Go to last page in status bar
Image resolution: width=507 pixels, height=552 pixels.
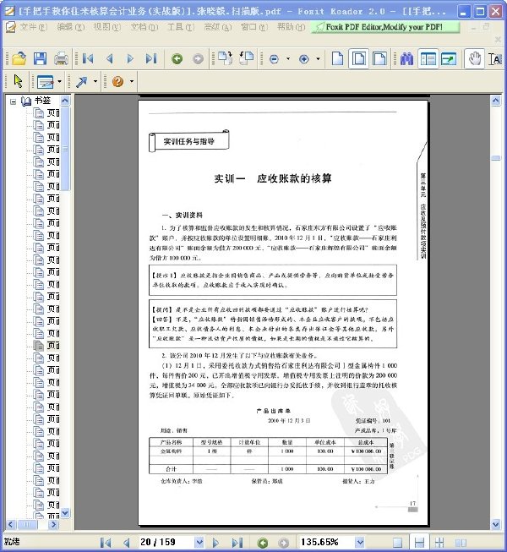point(237,543)
